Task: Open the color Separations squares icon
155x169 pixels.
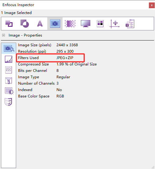Action: (100, 23)
